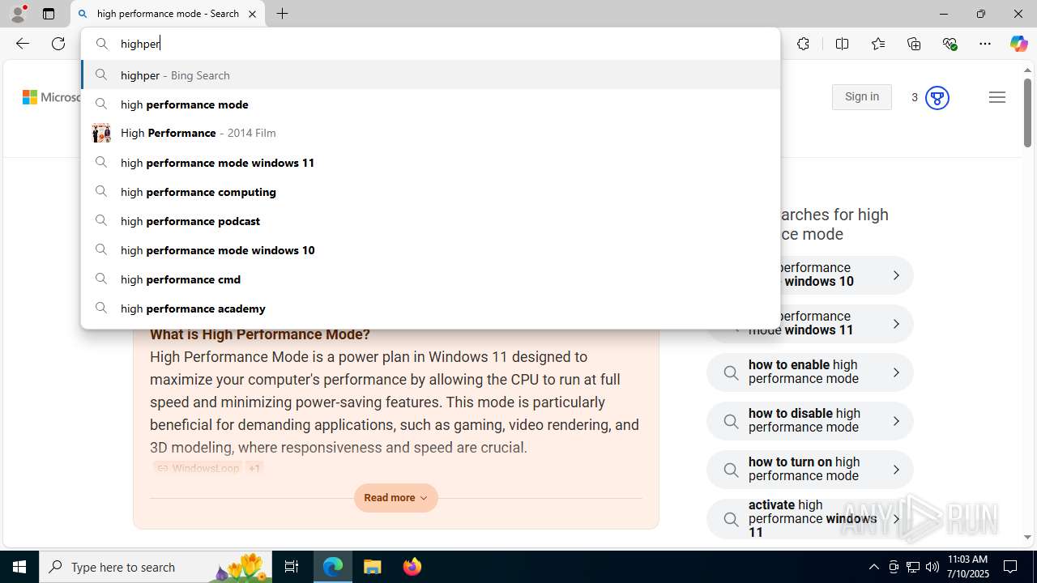Open related search 'how to disable high performance mode'
The height and width of the screenshot is (583, 1037).
click(809, 421)
